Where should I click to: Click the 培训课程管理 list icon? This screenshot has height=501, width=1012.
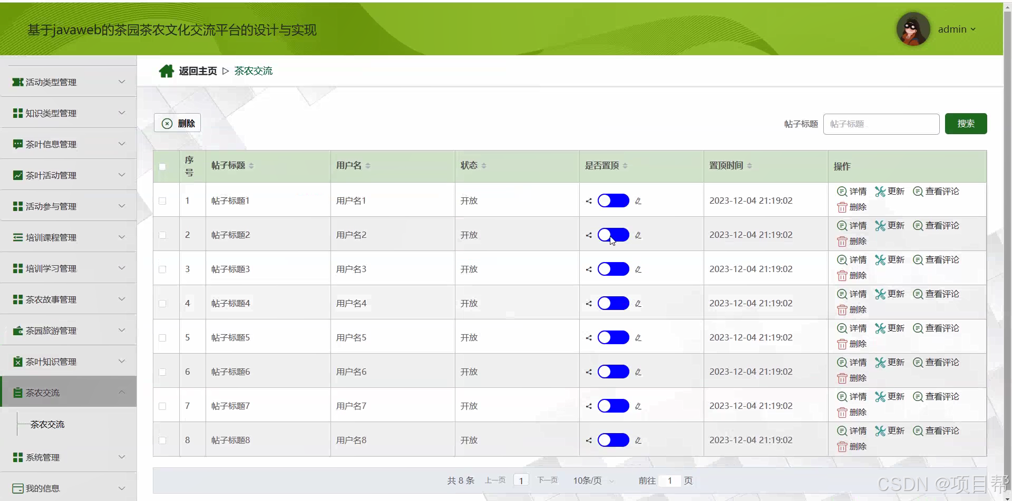tap(18, 237)
